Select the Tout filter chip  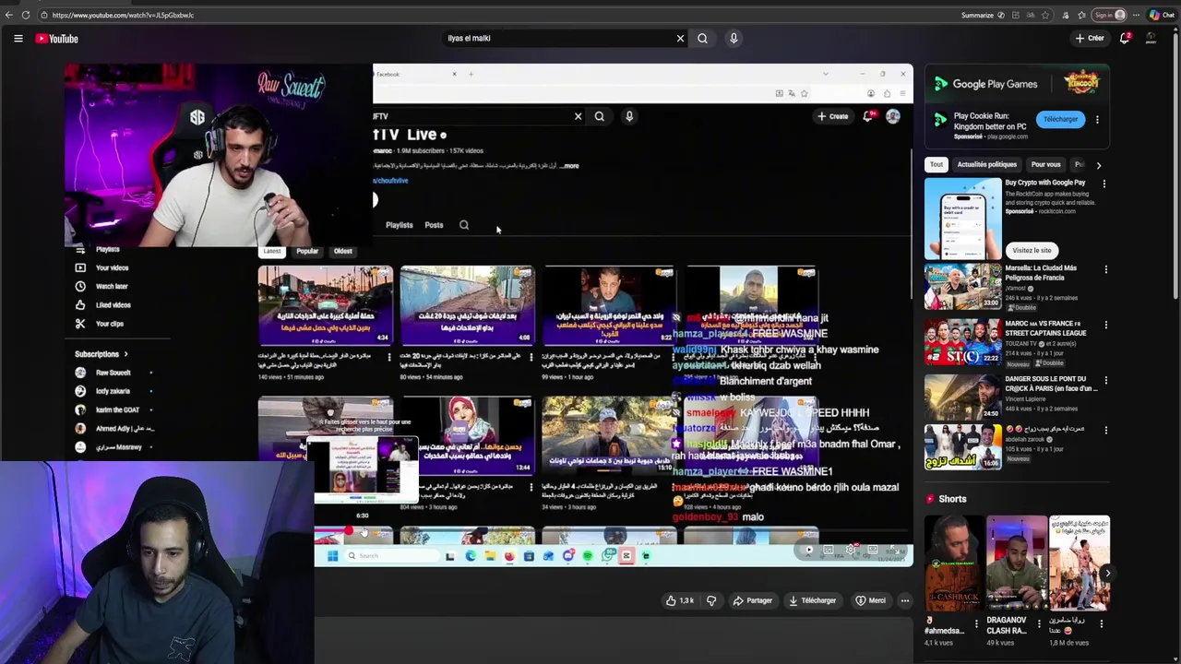tap(936, 165)
